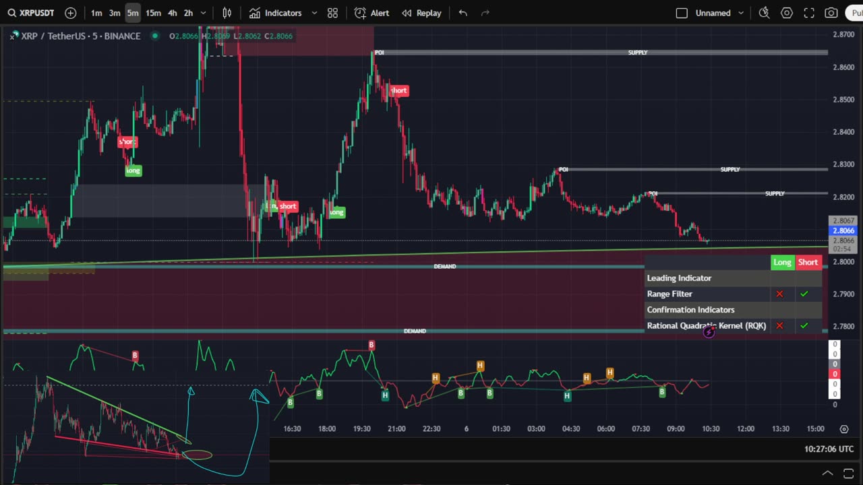Click the add symbol plus icon

(71, 13)
